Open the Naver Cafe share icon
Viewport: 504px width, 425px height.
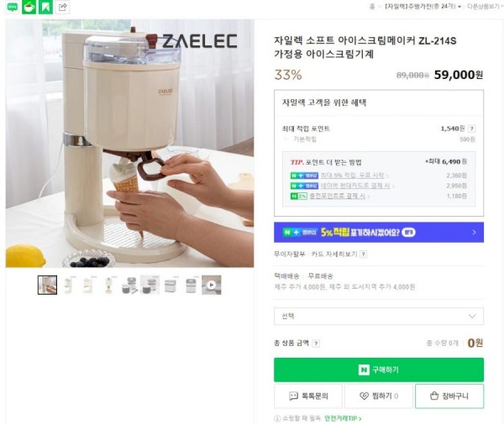point(29,7)
